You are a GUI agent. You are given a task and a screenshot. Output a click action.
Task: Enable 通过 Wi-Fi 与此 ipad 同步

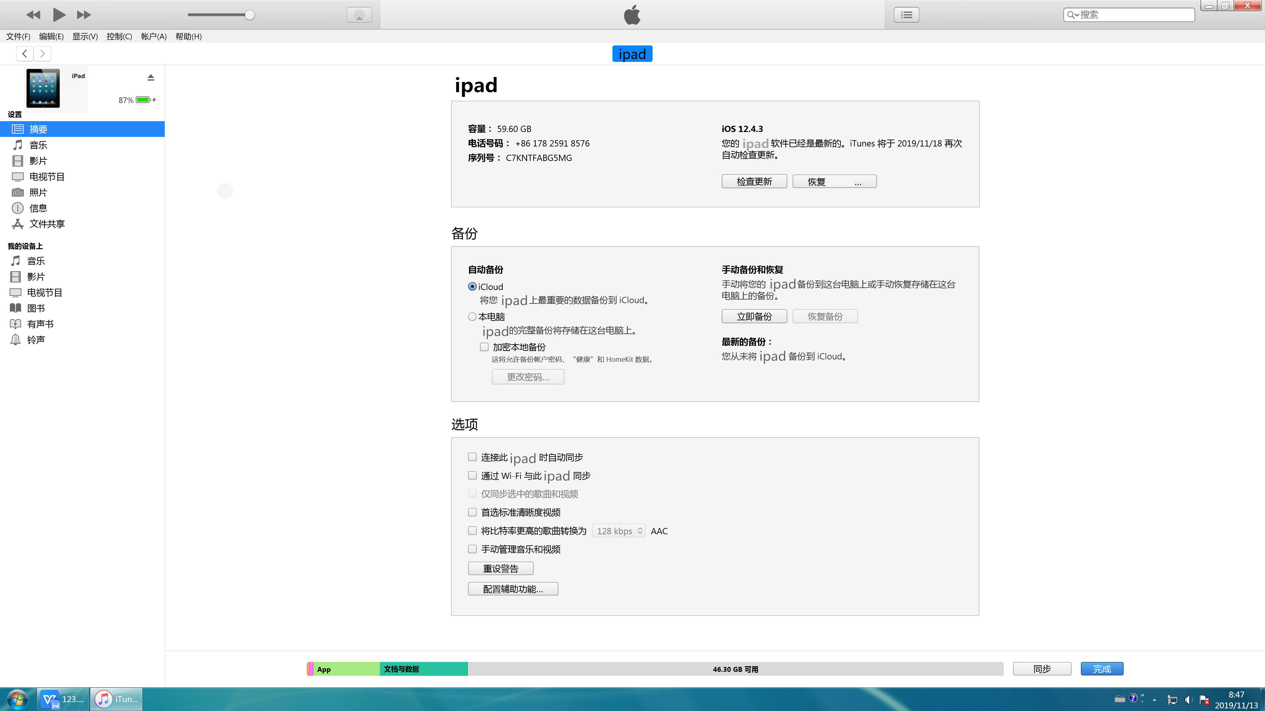pyautogui.click(x=472, y=475)
